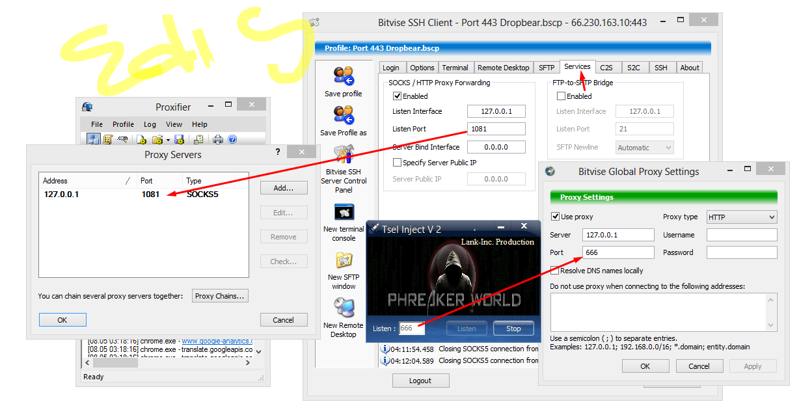
Task: Check Resolve DNS names locally
Action: [555, 271]
